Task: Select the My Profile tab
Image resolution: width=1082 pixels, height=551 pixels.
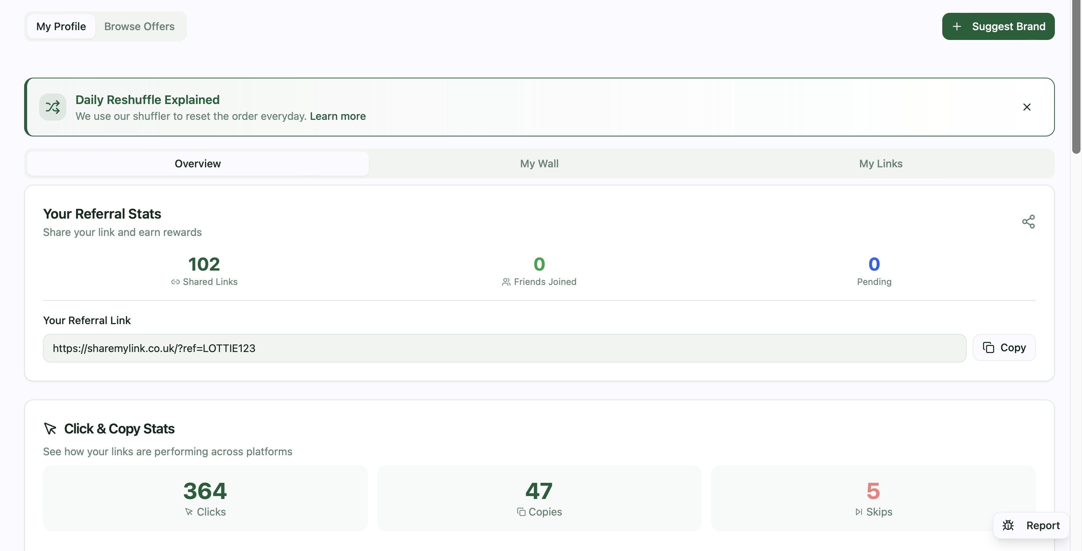Action: tap(61, 26)
